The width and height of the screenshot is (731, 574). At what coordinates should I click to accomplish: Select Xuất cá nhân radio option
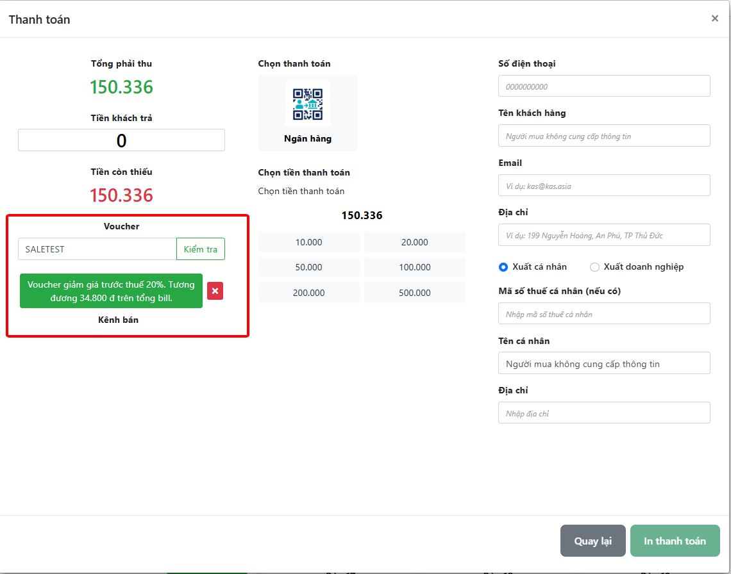coord(503,266)
